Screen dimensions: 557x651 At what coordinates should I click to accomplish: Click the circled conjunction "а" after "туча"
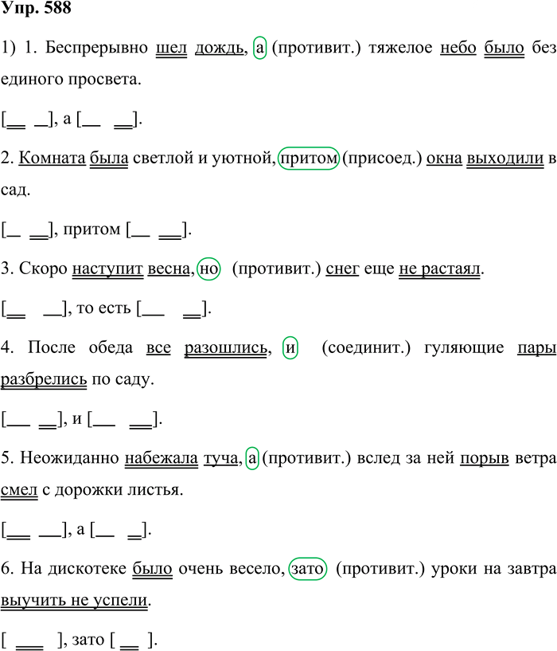252,458
